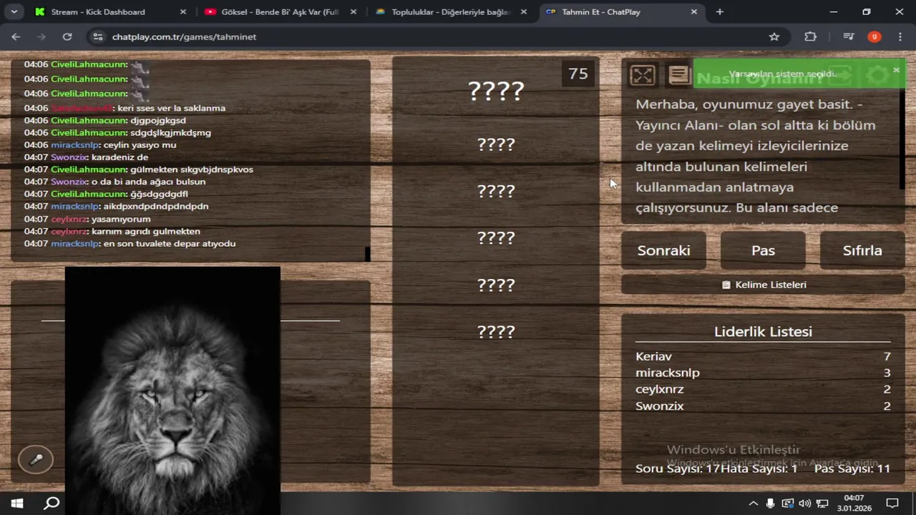Viewport: 916px width, 515px height.
Task: Click the Liderlik Listesi heading
Action: (763, 332)
